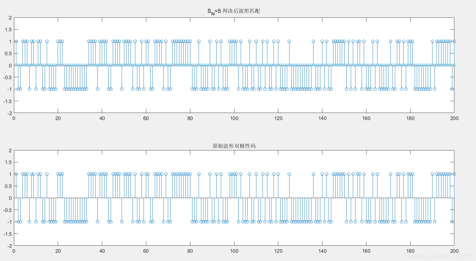The image size is (476, 261).
Task: Click x-axis tick label '20' on bottom plot
Action: 58,251
